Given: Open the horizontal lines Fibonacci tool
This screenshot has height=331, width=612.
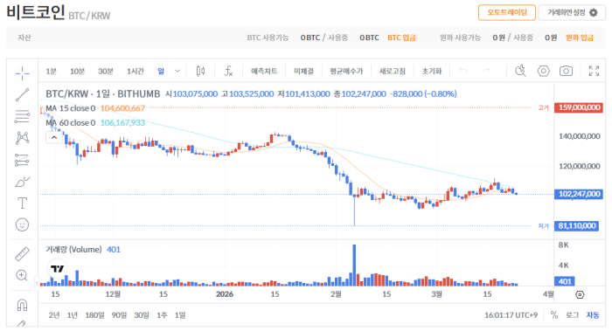Looking at the screenshot, I should pyautogui.click(x=22, y=116).
